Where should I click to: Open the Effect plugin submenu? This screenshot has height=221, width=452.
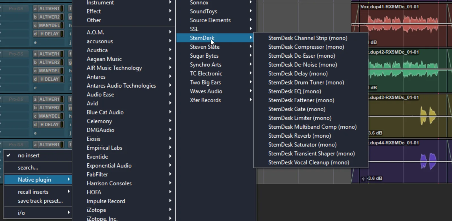[124, 11]
